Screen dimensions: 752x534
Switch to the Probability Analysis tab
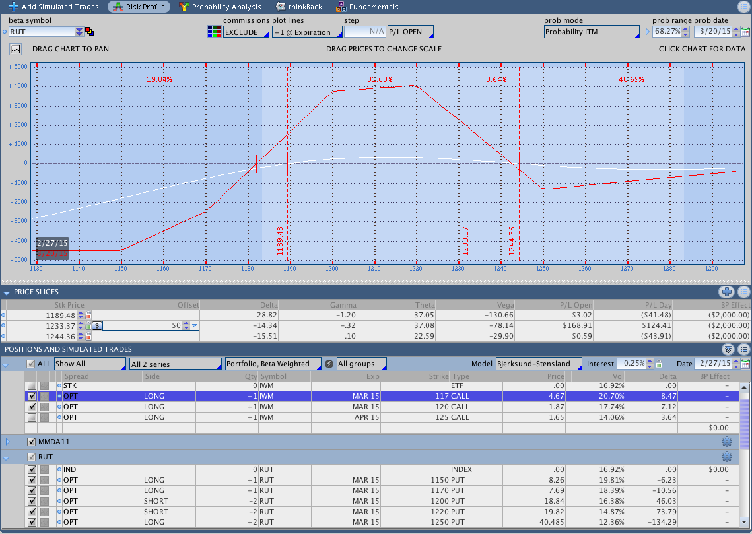[x=220, y=7]
